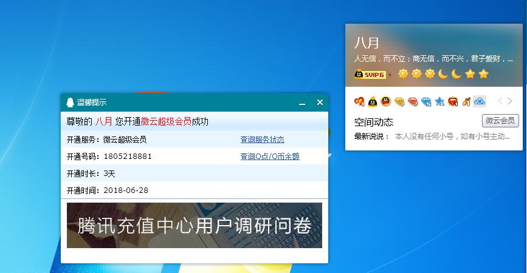Click the highlighted Weiyun cloud icon
Image resolution: width=527 pixels, height=273 pixels.
click(479, 101)
